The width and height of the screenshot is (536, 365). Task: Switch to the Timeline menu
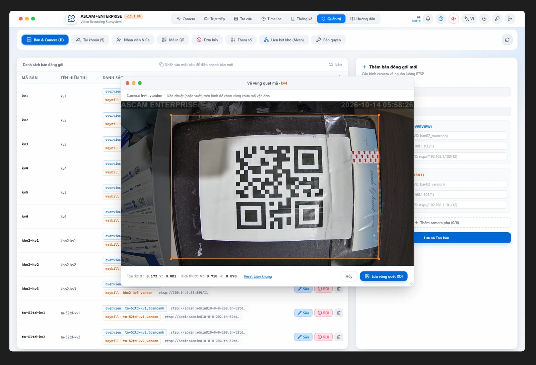pyautogui.click(x=271, y=19)
